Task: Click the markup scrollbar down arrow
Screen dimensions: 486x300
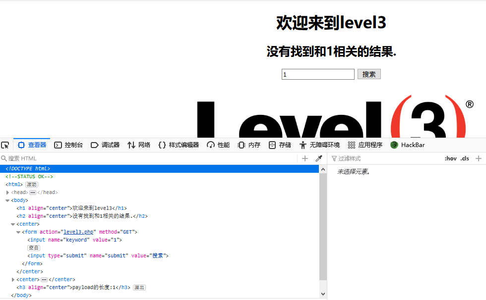Action: click(323, 294)
